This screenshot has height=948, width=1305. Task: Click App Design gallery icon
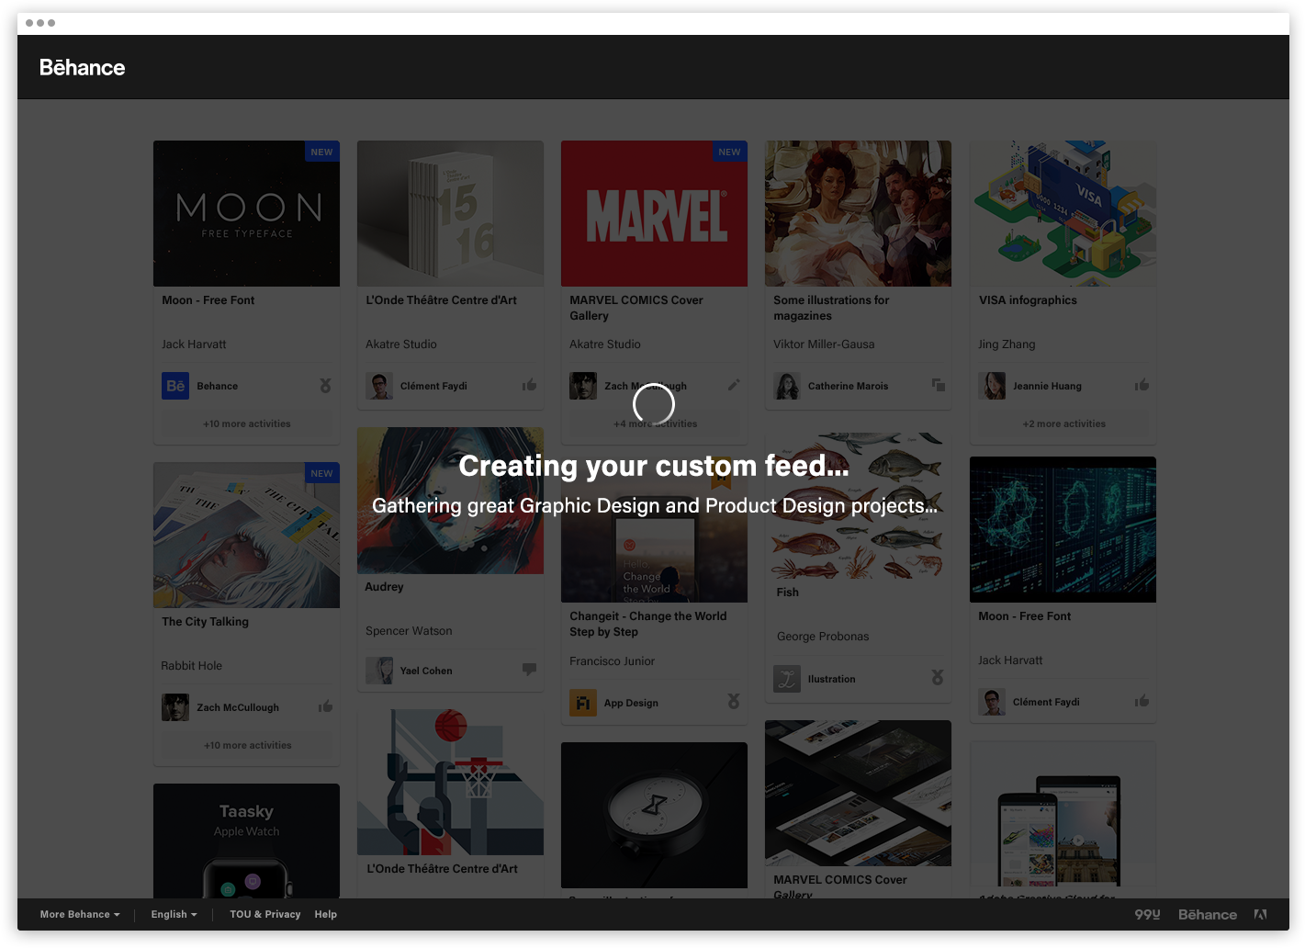pyautogui.click(x=583, y=703)
